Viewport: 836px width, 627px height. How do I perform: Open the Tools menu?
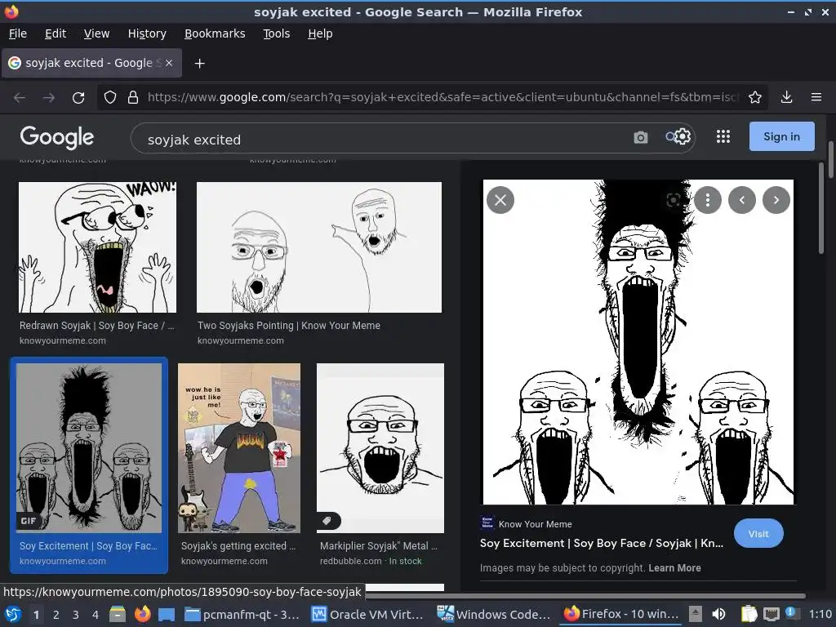(276, 33)
